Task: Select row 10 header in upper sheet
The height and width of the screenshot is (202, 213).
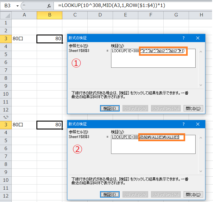Action: (6, 94)
